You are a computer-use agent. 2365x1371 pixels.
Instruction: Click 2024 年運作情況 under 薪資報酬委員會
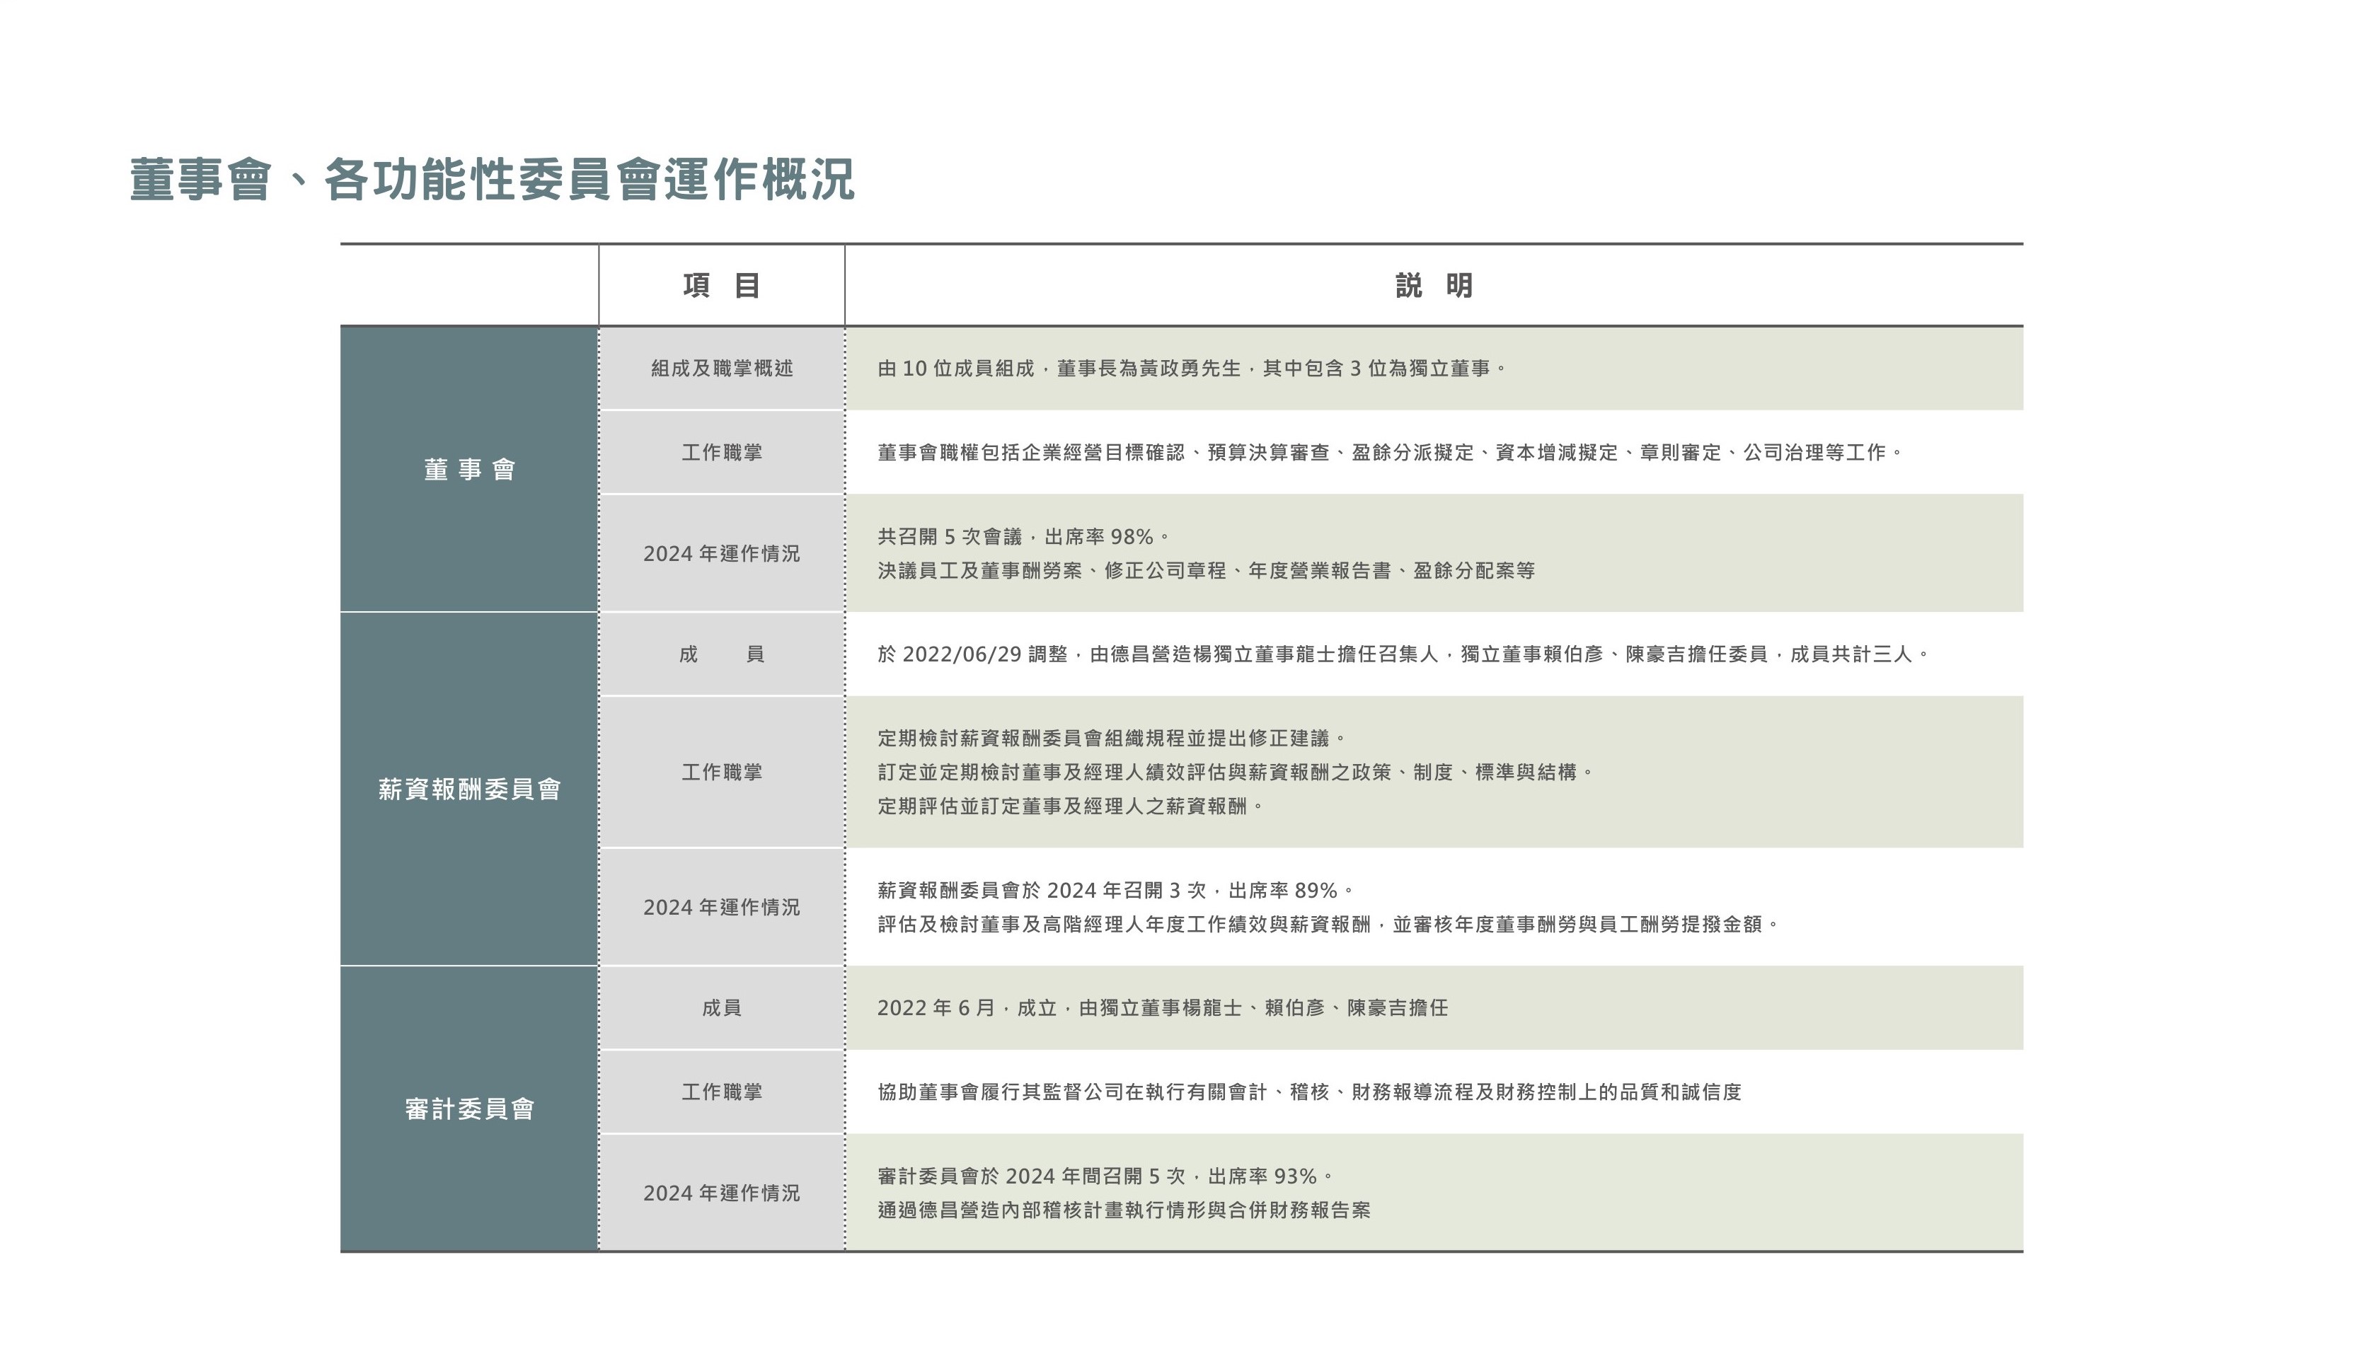point(721,908)
